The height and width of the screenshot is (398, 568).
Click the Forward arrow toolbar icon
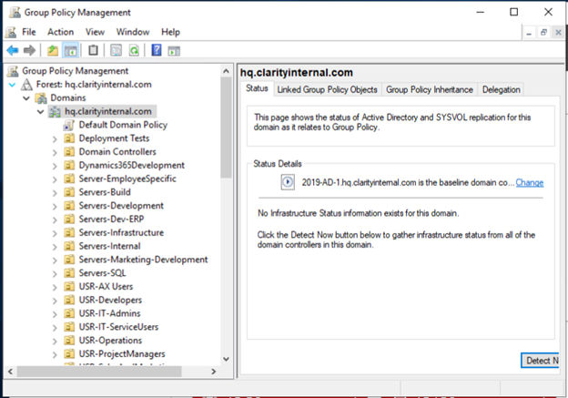[x=29, y=50]
